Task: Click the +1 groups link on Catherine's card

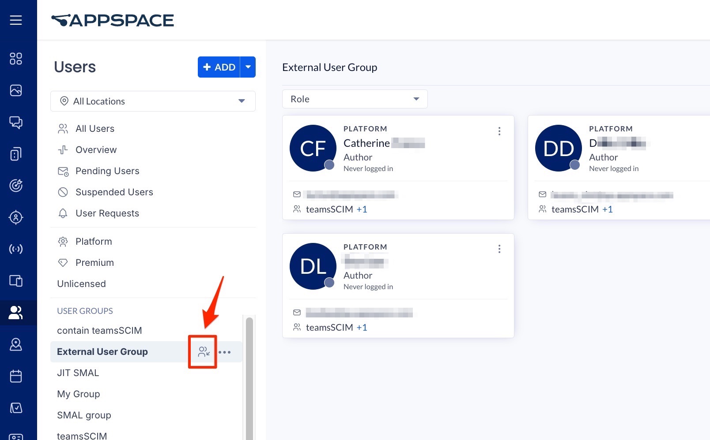Action: [362, 209]
